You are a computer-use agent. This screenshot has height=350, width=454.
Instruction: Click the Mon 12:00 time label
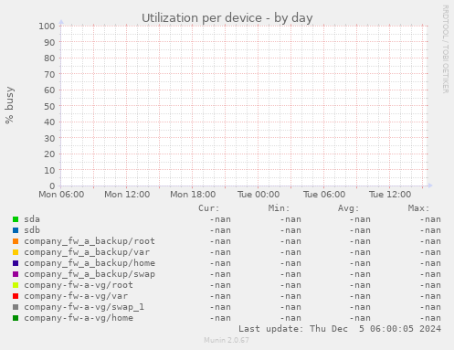pos(127,195)
